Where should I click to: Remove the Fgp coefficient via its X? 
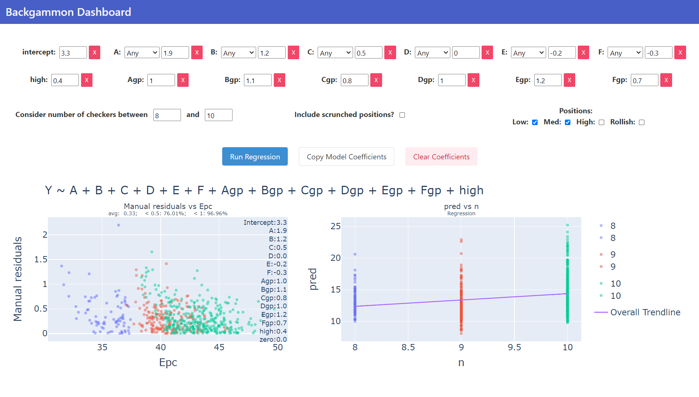tap(666, 80)
